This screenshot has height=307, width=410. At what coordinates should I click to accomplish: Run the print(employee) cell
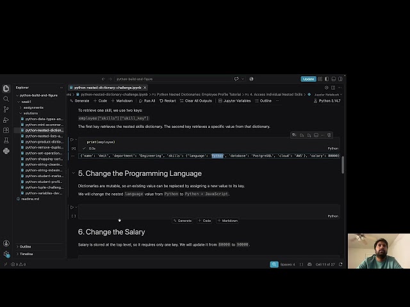[x=72, y=139]
